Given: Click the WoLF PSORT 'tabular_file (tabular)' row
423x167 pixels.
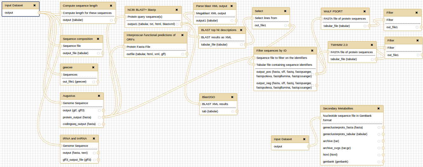Looking at the screenshot, I should point(345,26).
